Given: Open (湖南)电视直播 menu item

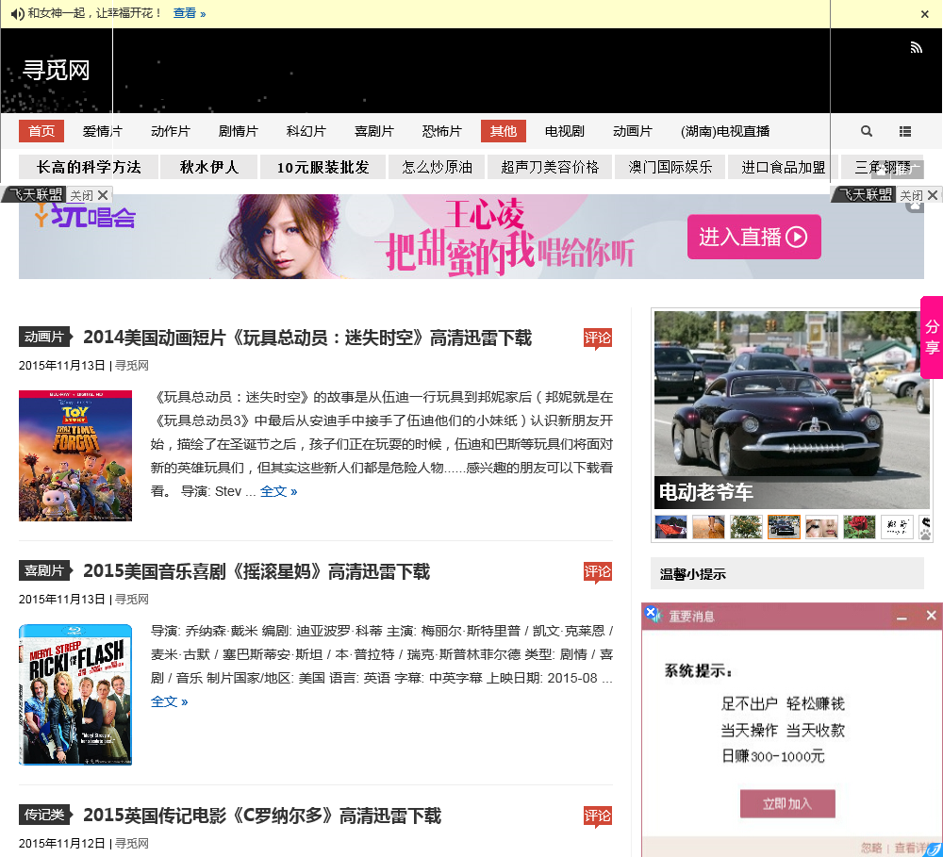Looking at the screenshot, I should click(x=724, y=131).
